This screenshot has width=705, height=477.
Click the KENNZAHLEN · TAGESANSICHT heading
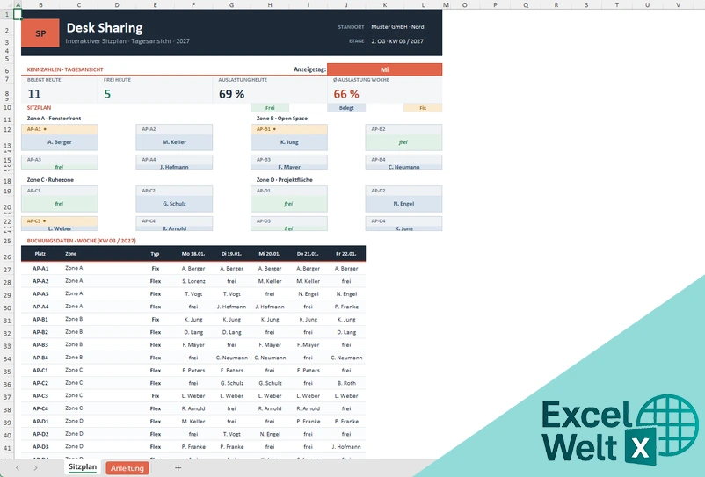pyautogui.click(x=65, y=69)
